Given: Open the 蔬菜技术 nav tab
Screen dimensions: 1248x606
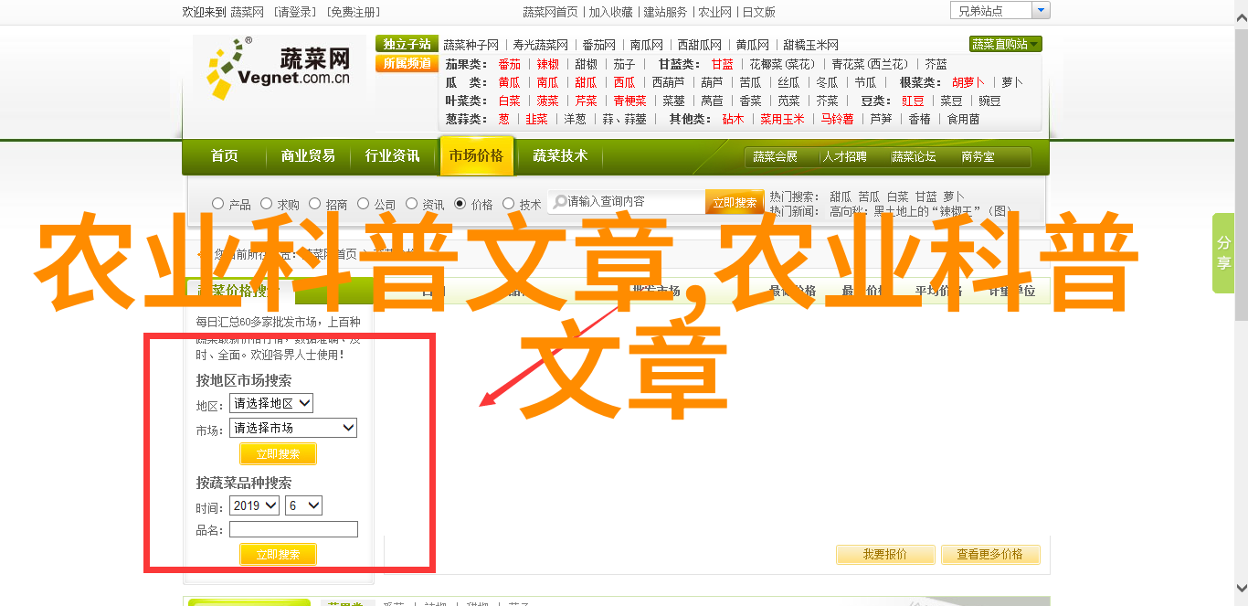Looking at the screenshot, I should click(x=560, y=156).
